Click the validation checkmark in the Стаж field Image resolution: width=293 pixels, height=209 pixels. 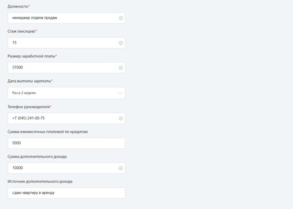pyautogui.click(x=121, y=43)
